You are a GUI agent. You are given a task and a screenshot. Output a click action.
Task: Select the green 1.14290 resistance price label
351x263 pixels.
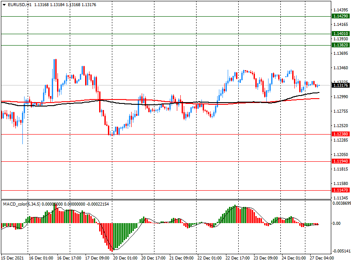click(340, 16)
